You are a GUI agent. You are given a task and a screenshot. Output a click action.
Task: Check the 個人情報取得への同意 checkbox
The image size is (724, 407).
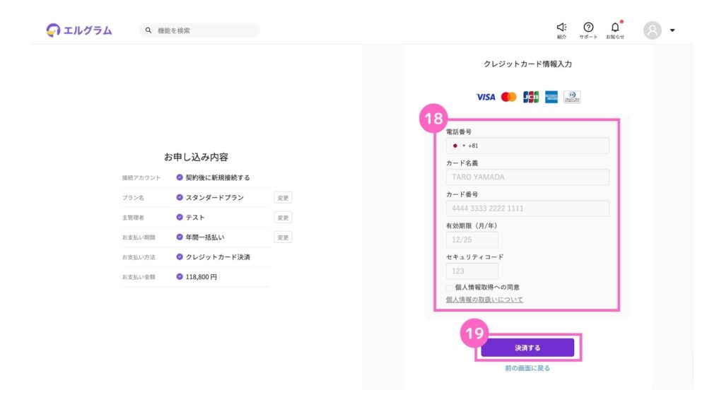[450, 288]
